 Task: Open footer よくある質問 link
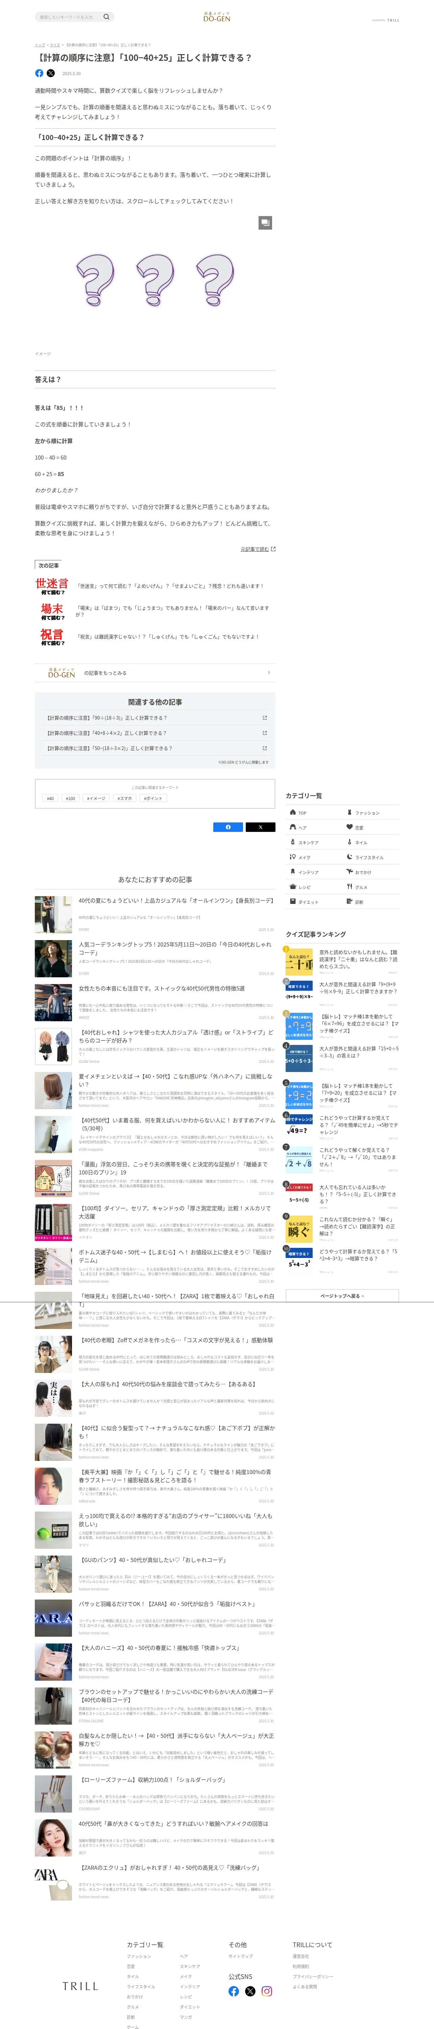tap(305, 1986)
